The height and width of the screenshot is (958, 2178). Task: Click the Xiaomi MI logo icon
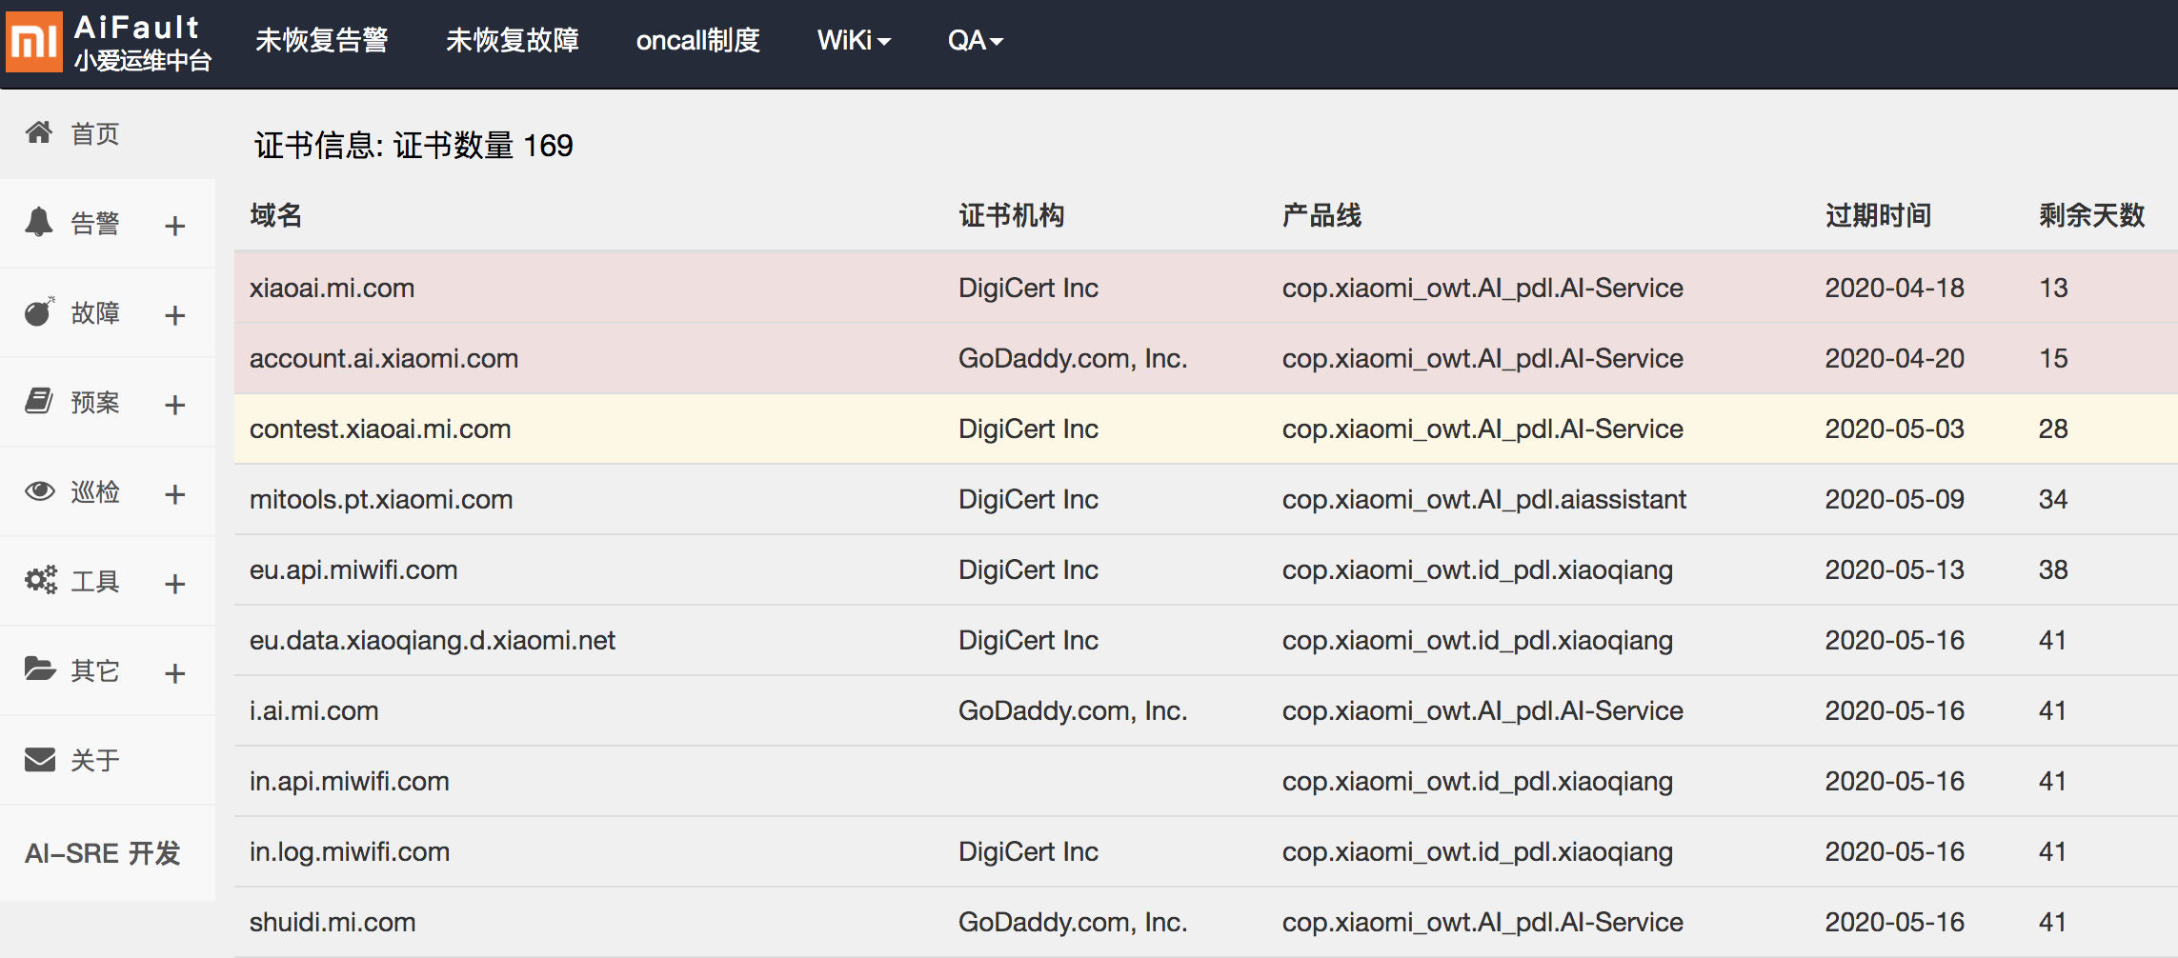click(34, 42)
